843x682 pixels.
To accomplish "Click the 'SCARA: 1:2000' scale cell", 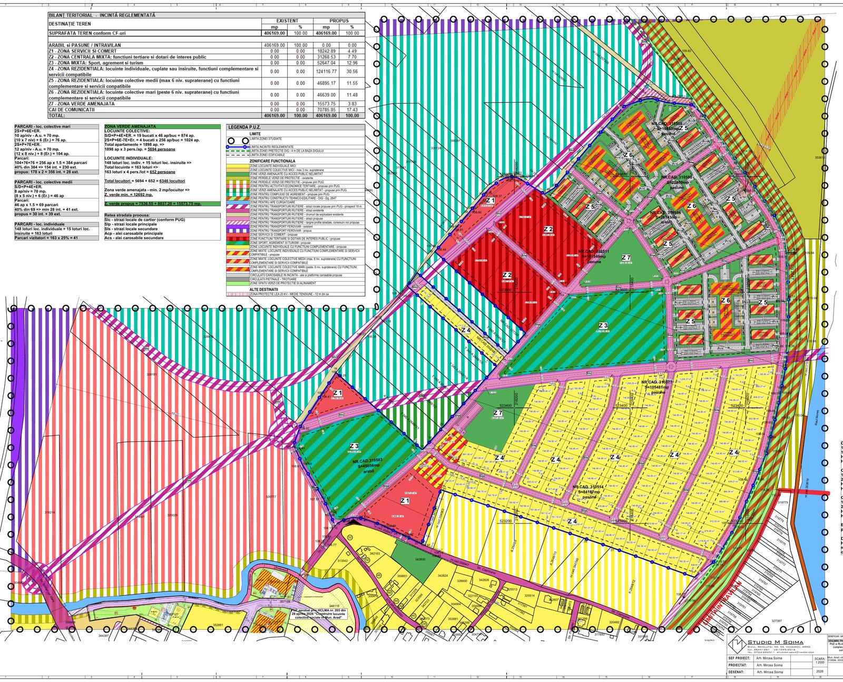I will point(820,660).
